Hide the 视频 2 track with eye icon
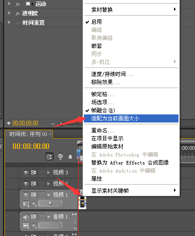 26,183
